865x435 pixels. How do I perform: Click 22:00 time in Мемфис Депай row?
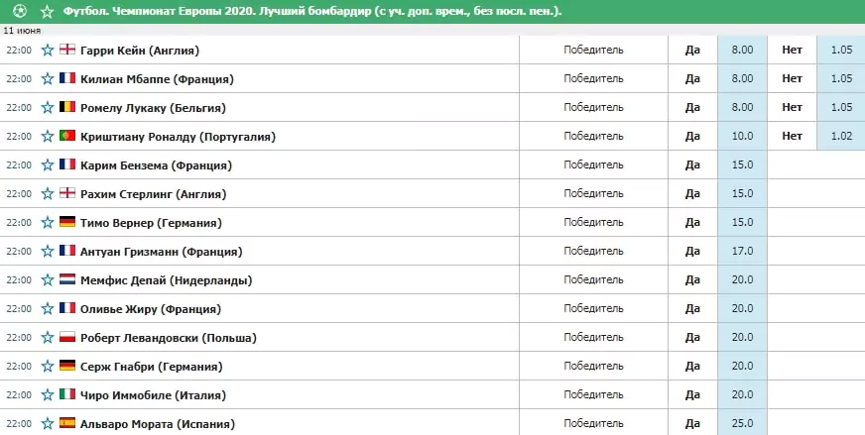click(x=19, y=280)
